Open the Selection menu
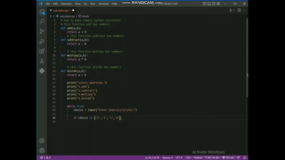Image resolution: width=285 pixels, height=160 pixels. pos(66,4)
